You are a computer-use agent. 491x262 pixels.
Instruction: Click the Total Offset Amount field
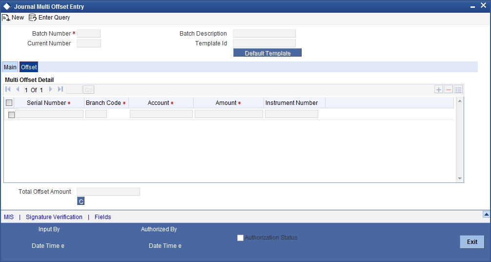(108, 192)
